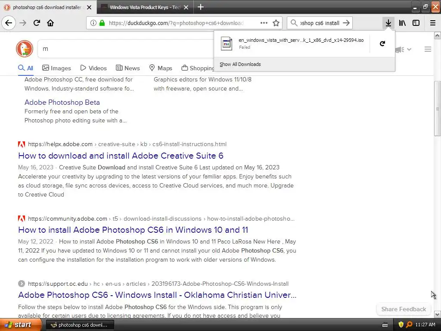
Task: Submit search bar query with arrow
Action: pos(346,23)
